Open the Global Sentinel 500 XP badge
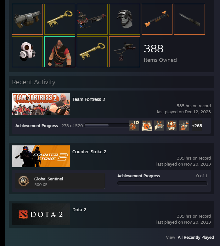This screenshot has width=220, height=246. point(60,181)
